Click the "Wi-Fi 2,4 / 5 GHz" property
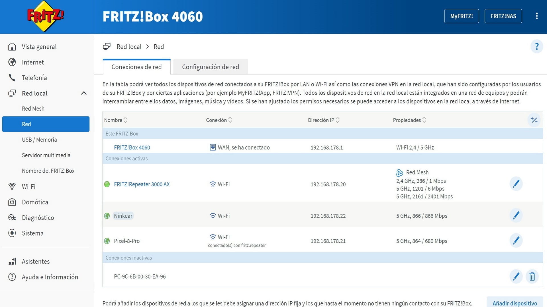Image resolution: width=547 pixels, height=307 pixels. (415, 148)
